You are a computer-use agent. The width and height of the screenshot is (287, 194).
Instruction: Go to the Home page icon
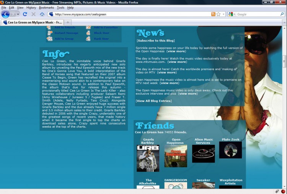pyautogui.click(x=42, y=14)
